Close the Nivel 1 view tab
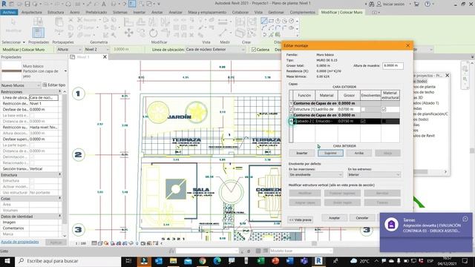 (x=105, y=57)
